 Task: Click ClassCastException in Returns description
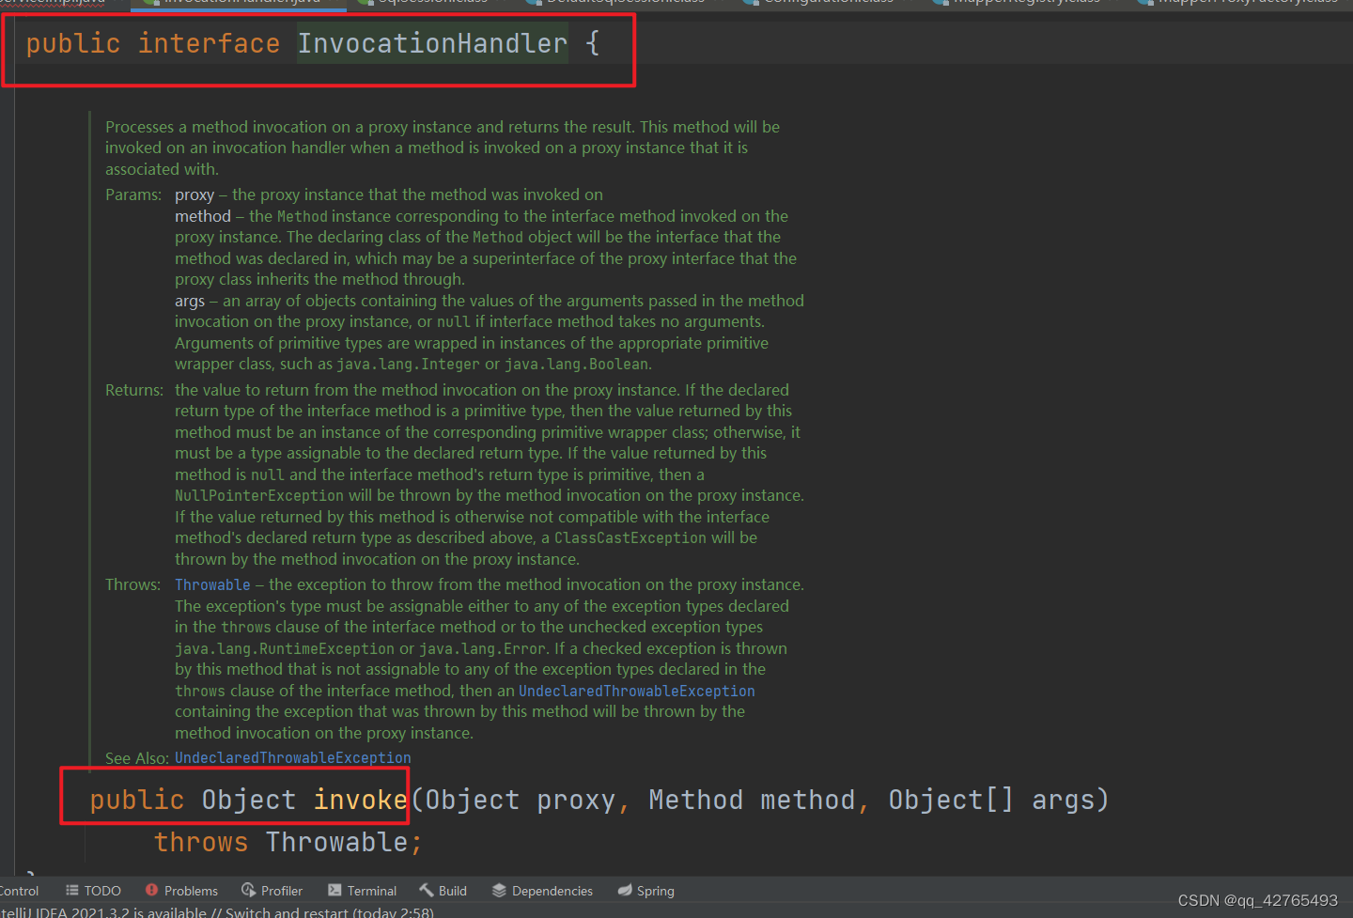pyautogui.click(x=630, y=537)
